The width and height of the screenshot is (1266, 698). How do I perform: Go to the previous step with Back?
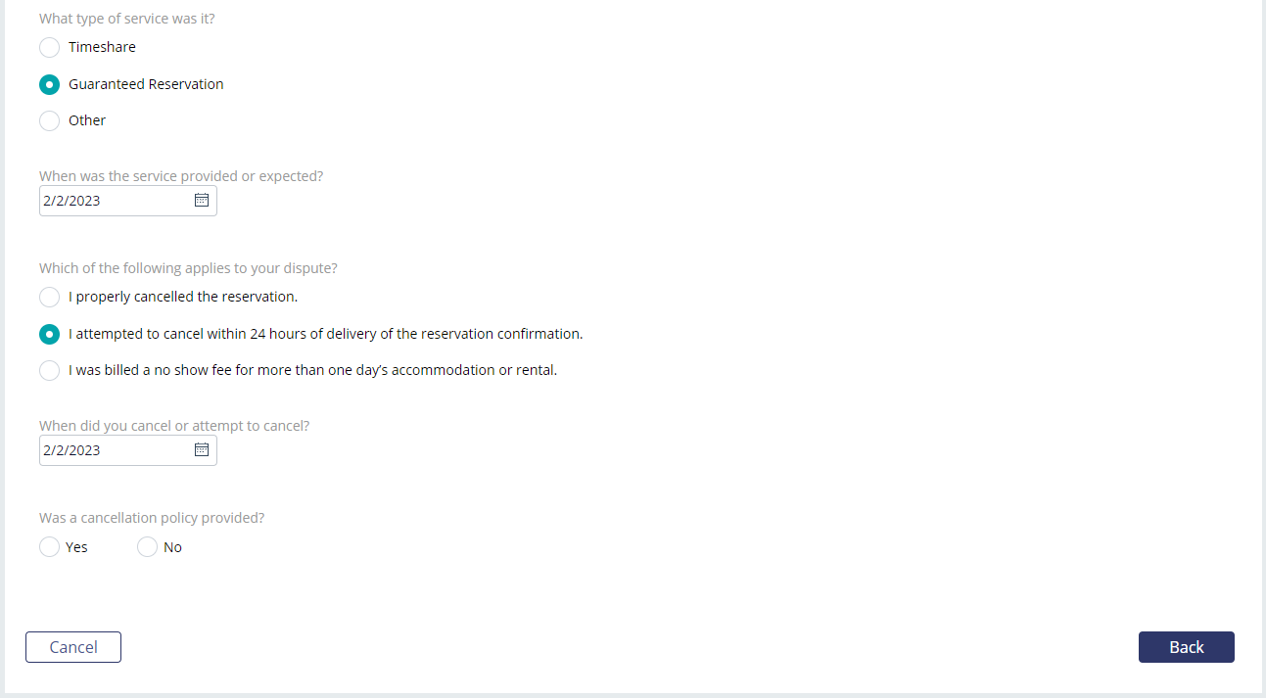(1187, 647)
